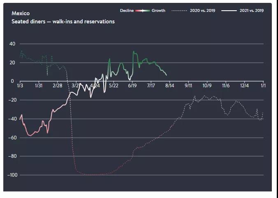Click the 1/1 label at axis end

[263, 86]
